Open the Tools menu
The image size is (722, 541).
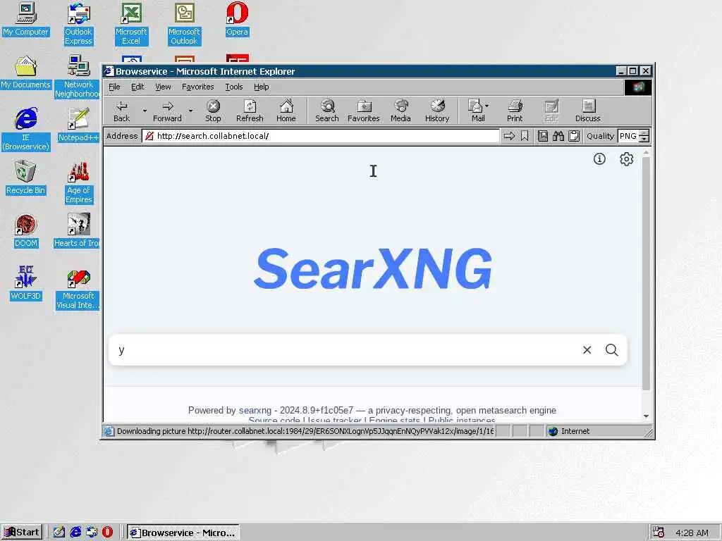tap(234, 87)
